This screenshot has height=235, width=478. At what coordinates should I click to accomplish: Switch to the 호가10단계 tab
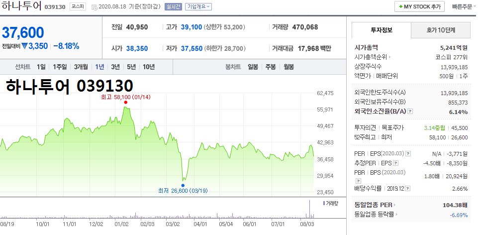(x=441, y=30)
